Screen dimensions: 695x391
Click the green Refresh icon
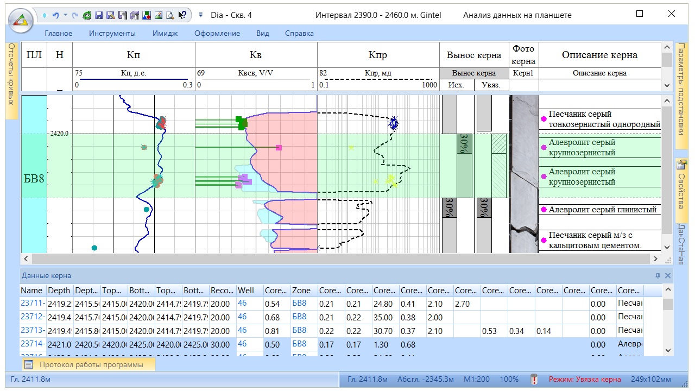87,16
